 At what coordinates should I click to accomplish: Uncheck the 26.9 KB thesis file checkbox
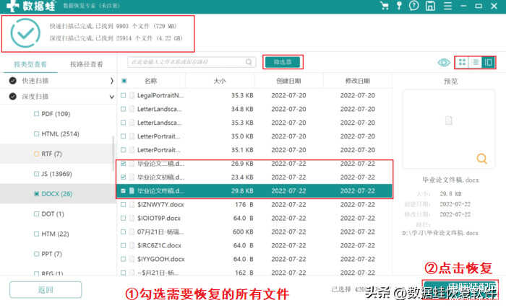tap(124, 164)
